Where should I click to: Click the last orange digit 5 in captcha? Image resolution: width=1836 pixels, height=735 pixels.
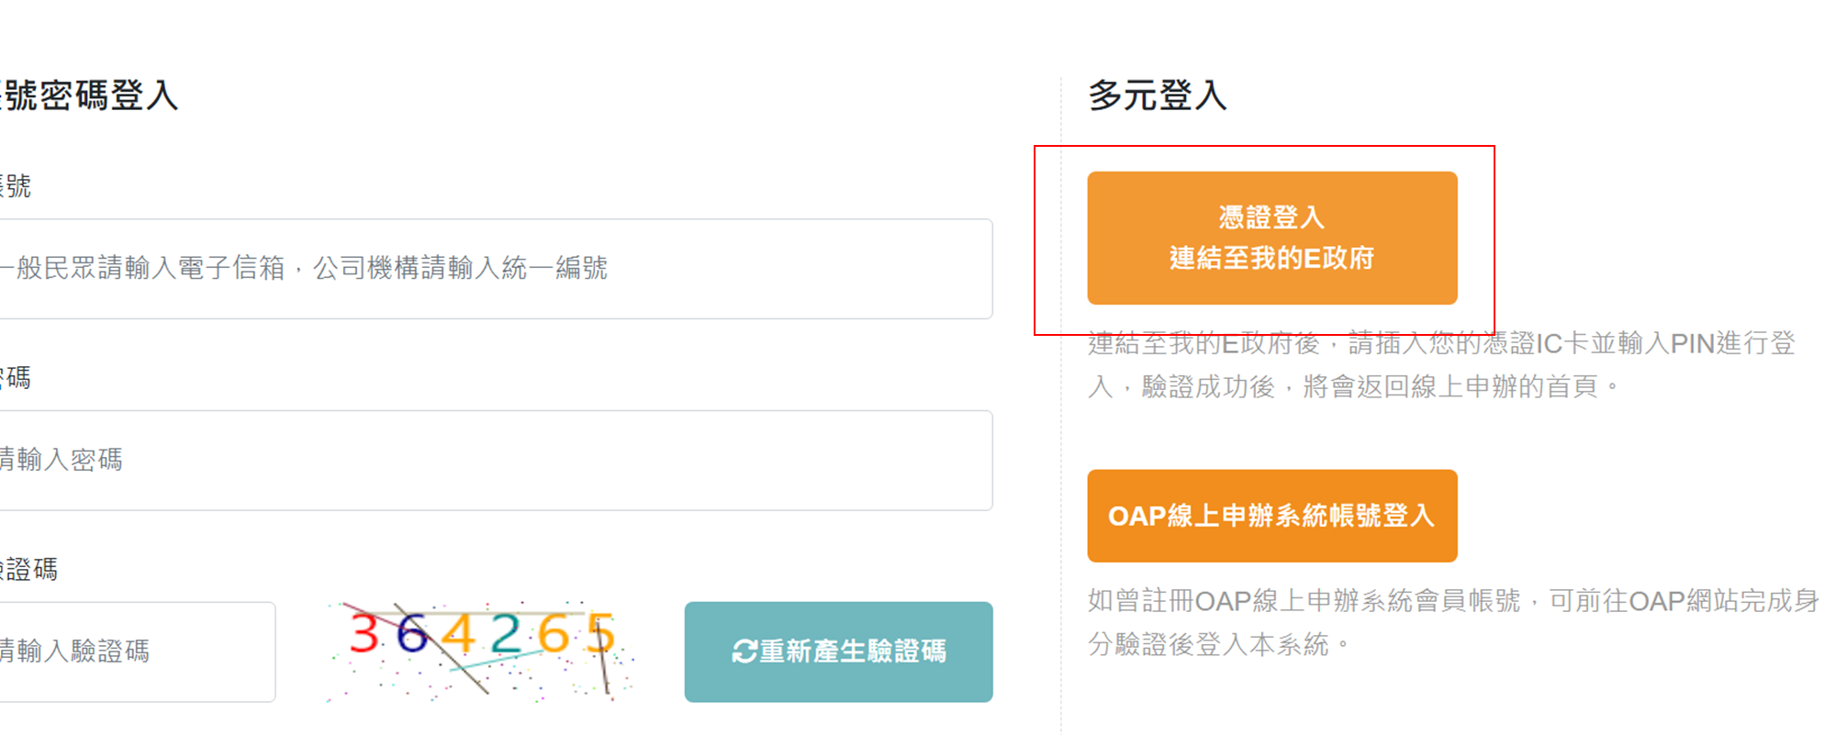(600, 633)
